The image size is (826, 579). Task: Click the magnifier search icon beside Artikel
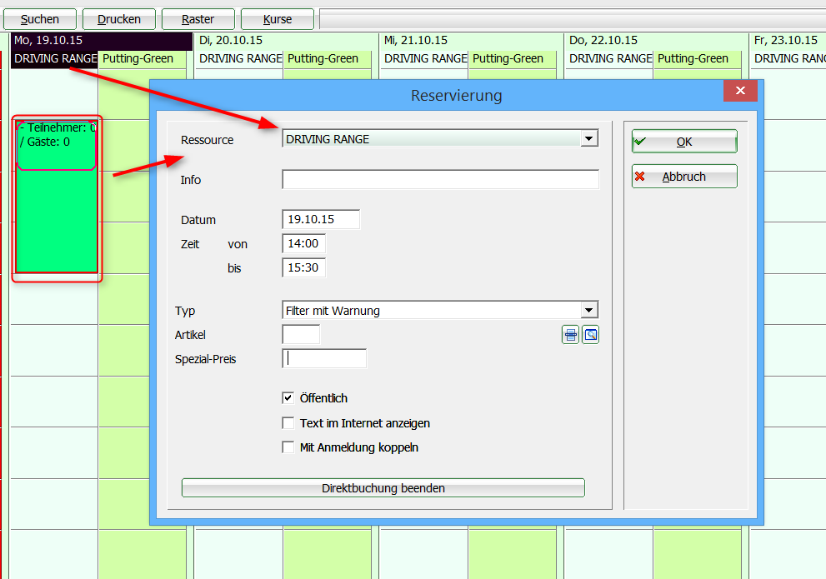590,335
